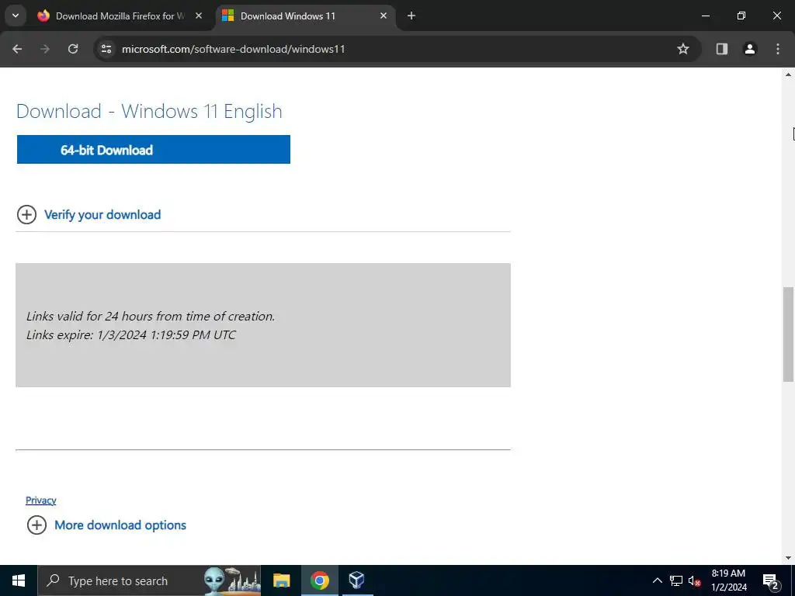795x596 pixels.
Task: Click the Chrome taskbar icon
Action: click(x=320, y=580)
